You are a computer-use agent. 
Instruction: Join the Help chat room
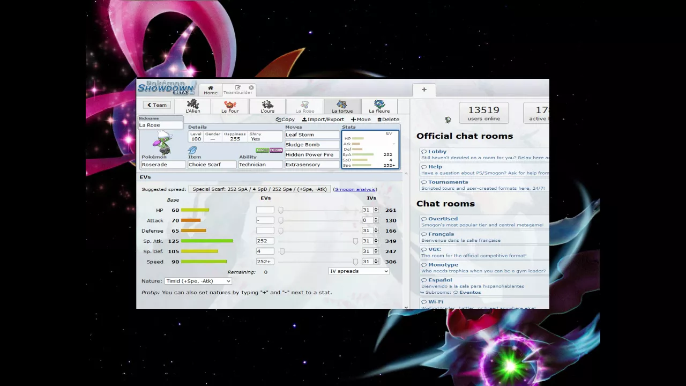pos(484,169)
